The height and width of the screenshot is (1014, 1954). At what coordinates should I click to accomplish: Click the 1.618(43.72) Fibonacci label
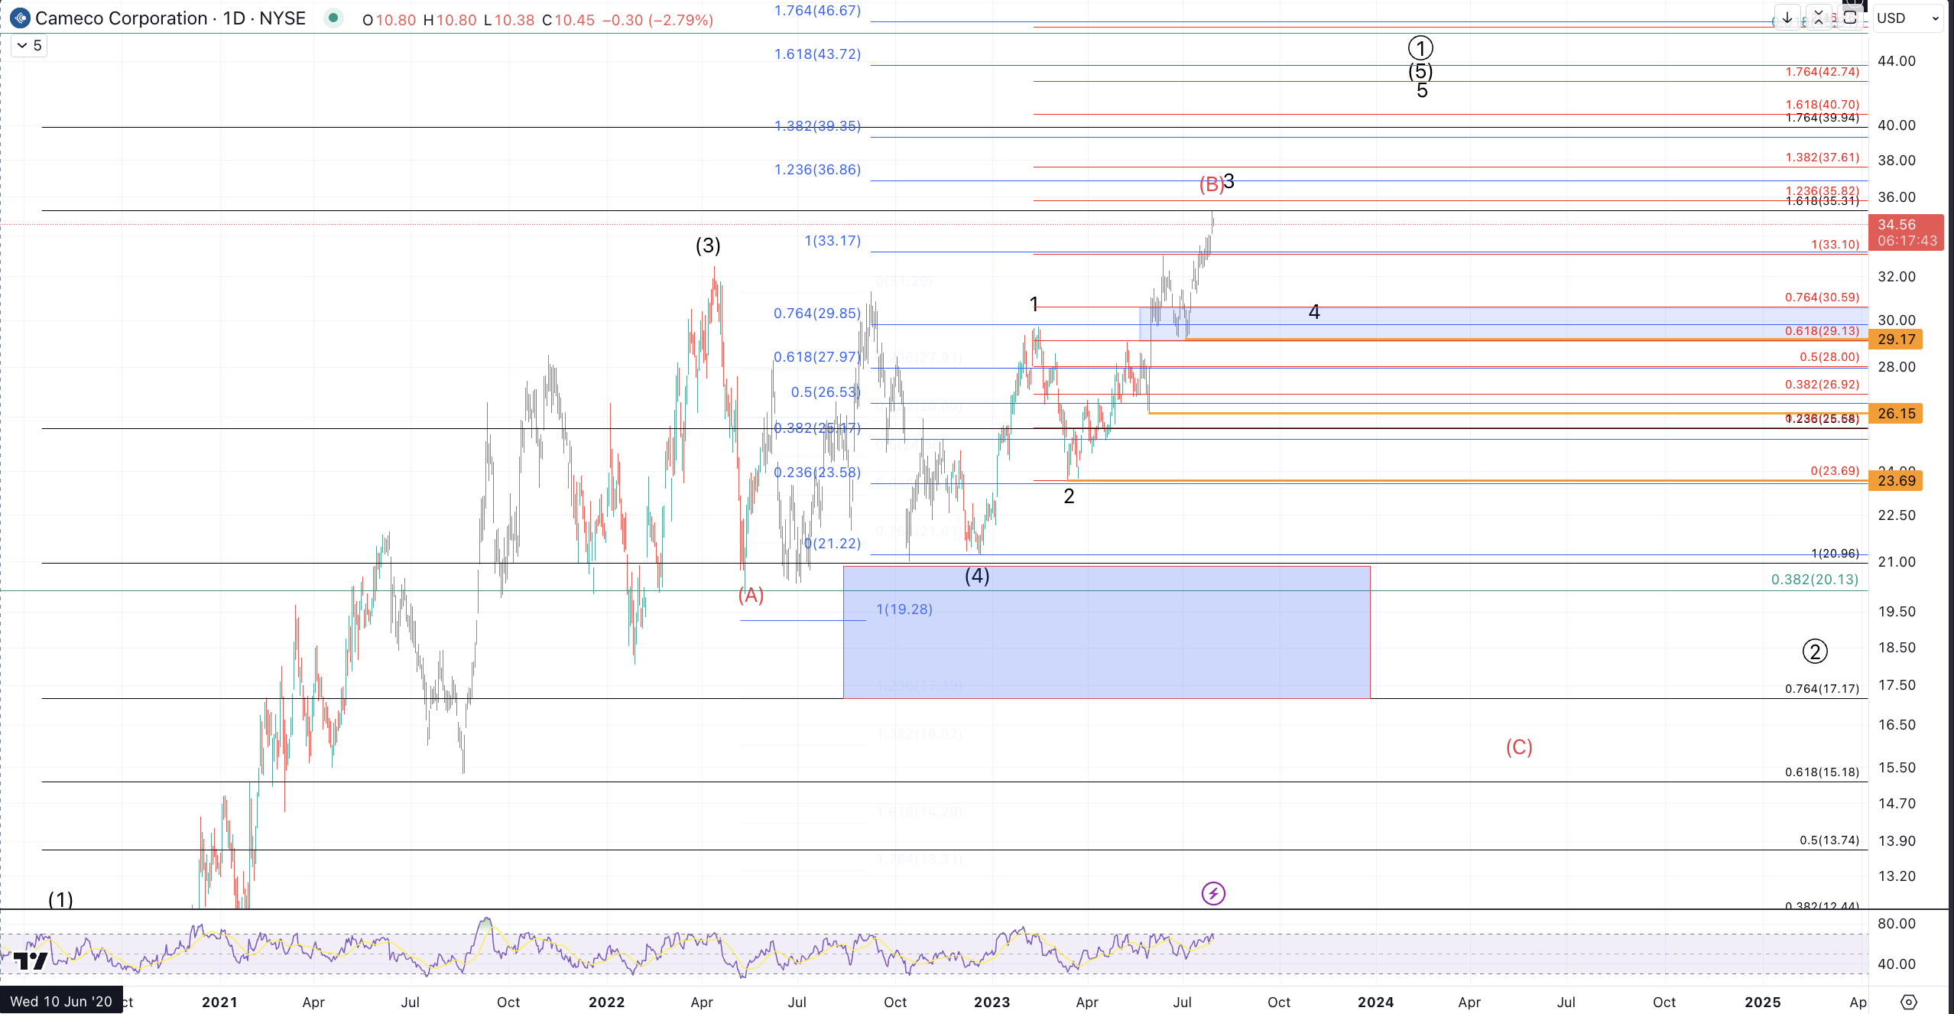click(817, 54)
